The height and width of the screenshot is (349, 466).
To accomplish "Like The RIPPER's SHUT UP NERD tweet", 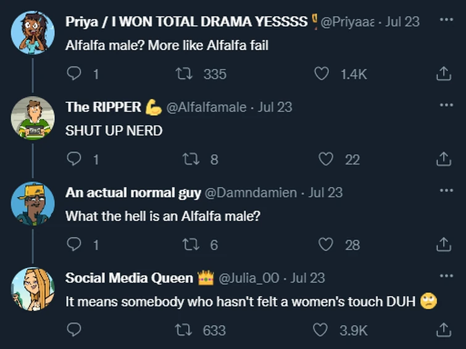I will (325, 160).
